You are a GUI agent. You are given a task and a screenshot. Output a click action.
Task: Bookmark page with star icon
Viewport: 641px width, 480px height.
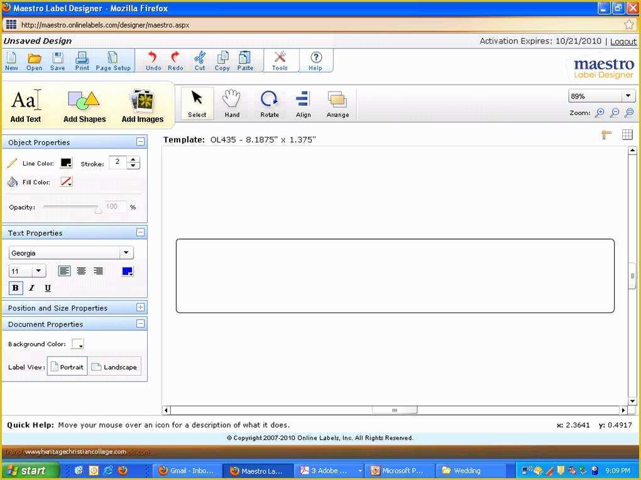click(x=629, y=25)
